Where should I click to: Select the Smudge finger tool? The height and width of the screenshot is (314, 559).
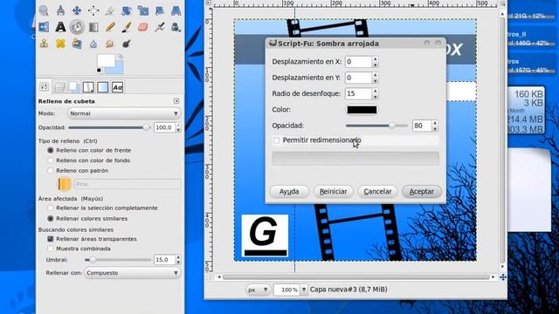[x=110, y=44]
